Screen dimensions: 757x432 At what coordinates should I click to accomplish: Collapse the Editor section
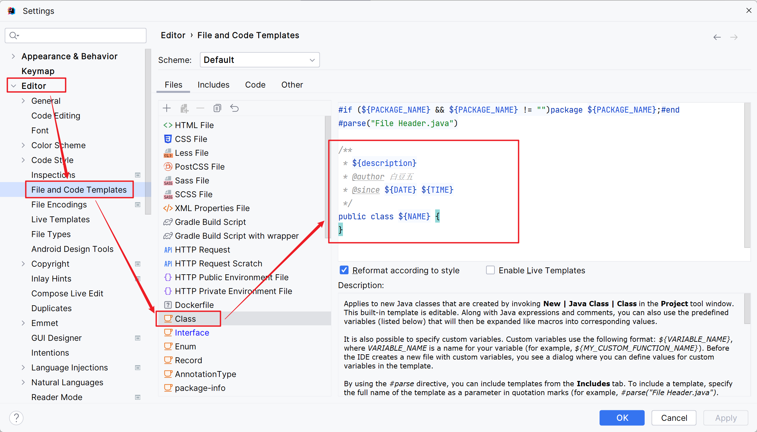[x=14, y=86]
